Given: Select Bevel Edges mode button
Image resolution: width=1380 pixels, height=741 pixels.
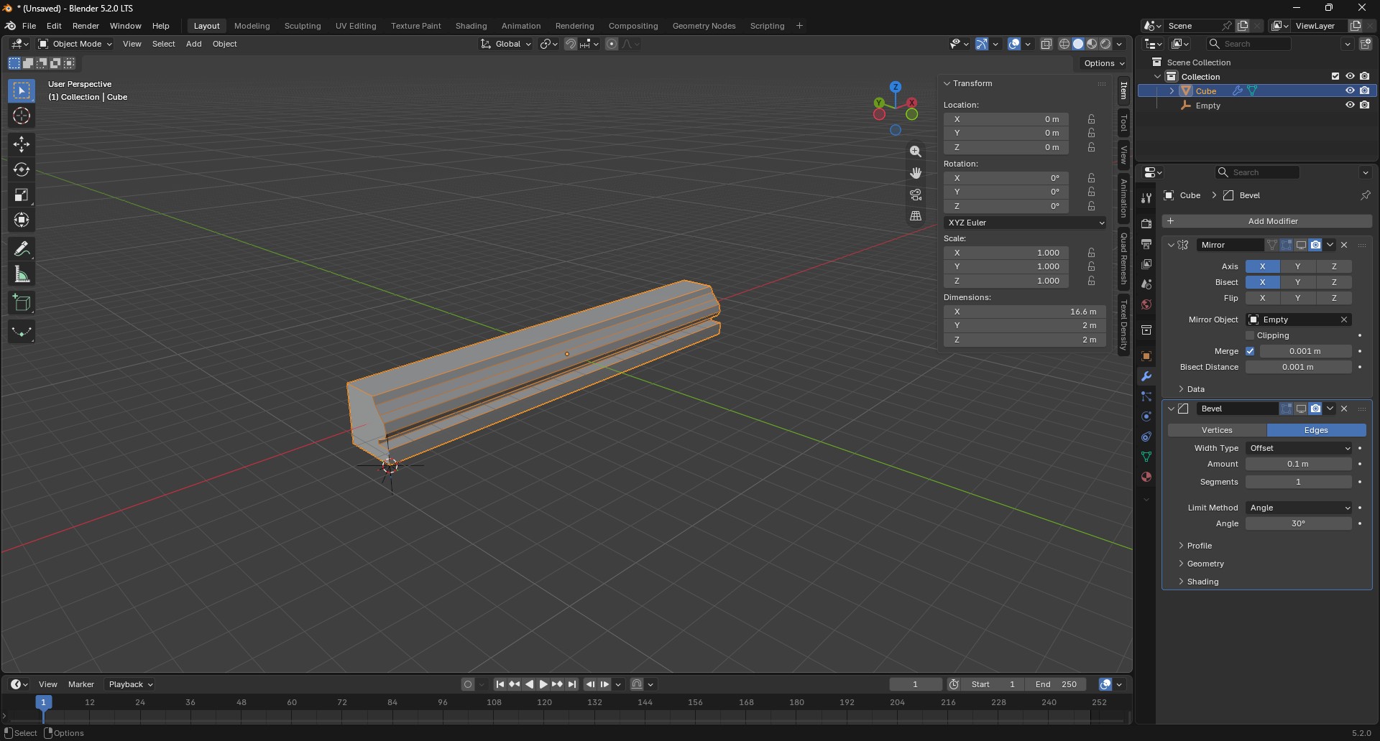Looking at the screenshot, I should coord(1316,430).
